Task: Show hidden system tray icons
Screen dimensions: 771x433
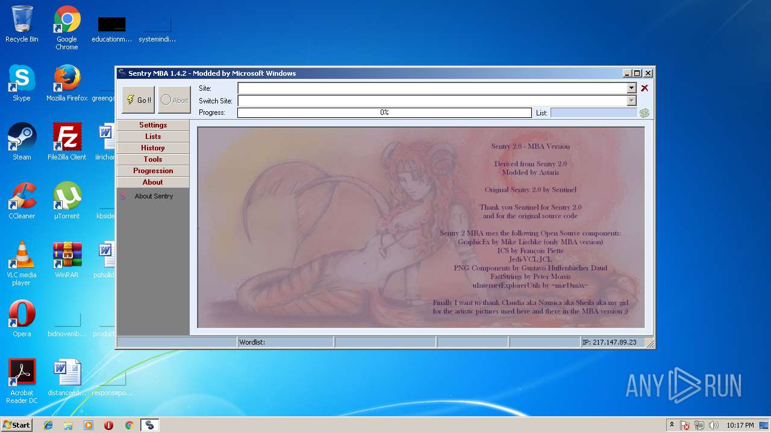Action: tap(672, 425)
